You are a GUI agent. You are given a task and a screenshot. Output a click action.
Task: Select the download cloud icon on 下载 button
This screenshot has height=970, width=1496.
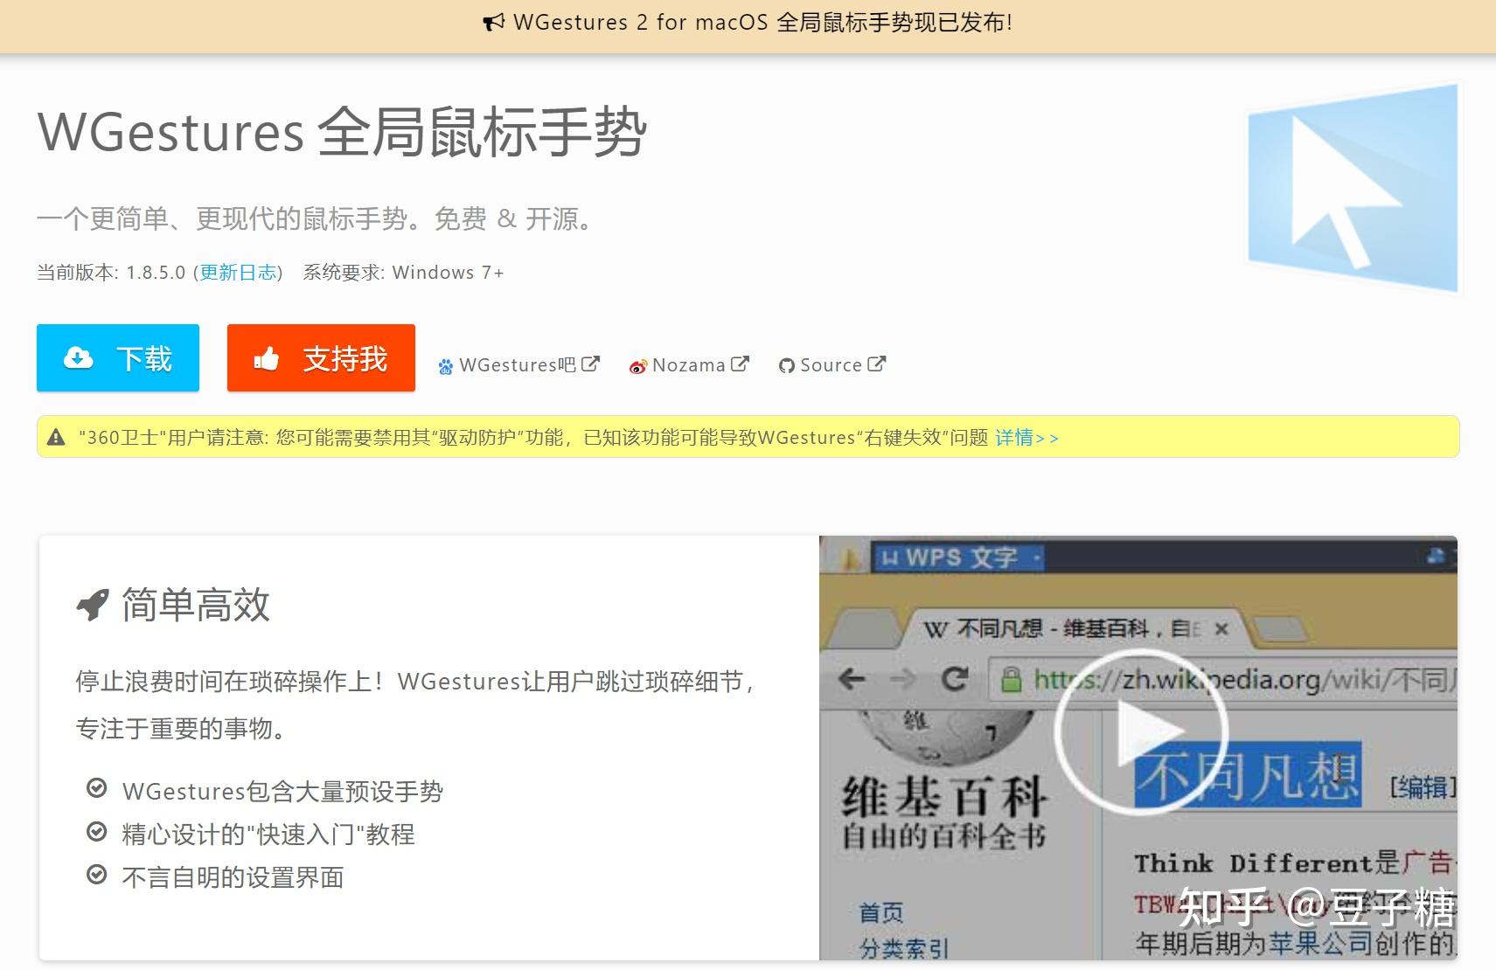[77, 357]
